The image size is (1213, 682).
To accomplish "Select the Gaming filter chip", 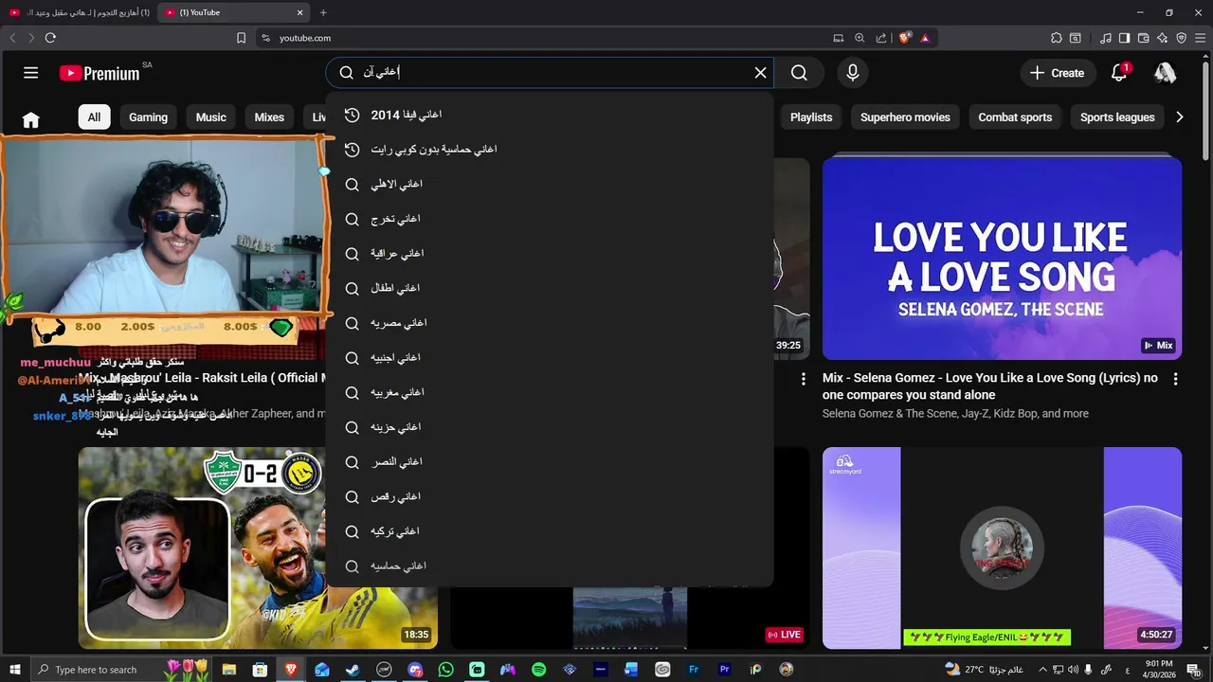I will point(148,117).
